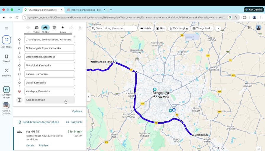Screen dimensions: 265x151
Task: Select cycling travel mode
Action: [x=71, y=27]
